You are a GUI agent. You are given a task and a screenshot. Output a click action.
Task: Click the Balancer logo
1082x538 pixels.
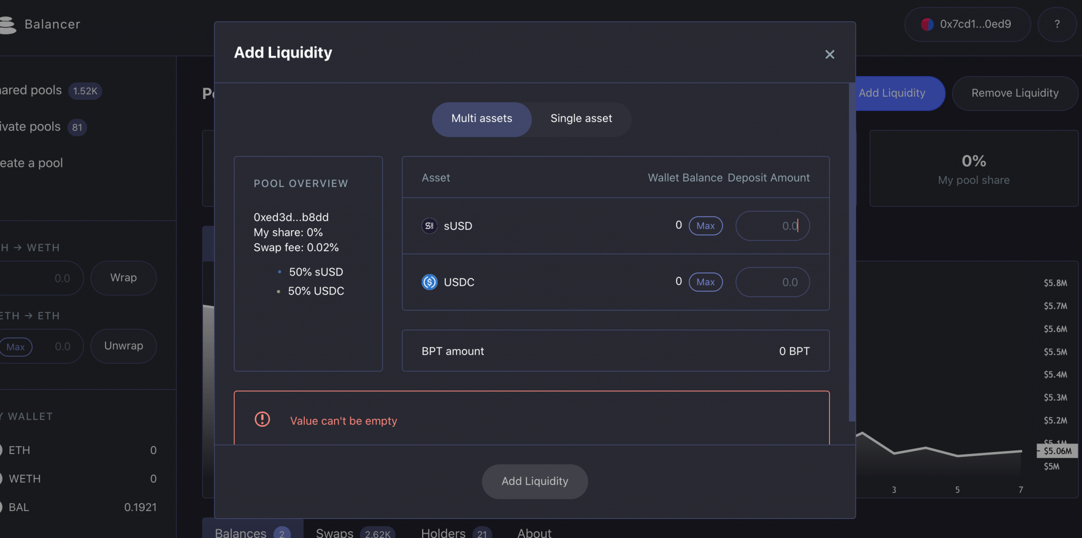click(x=8, y=24)
